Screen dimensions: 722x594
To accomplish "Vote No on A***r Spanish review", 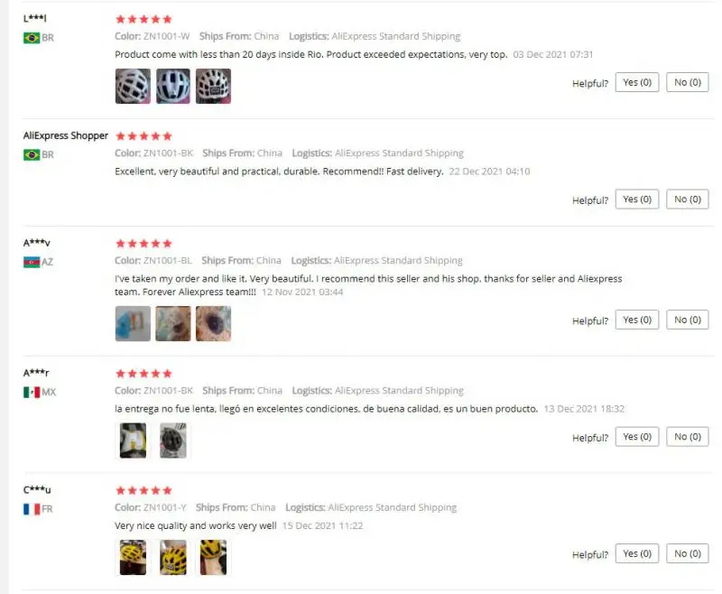I will pyautogui.click(x=688, y=437).
